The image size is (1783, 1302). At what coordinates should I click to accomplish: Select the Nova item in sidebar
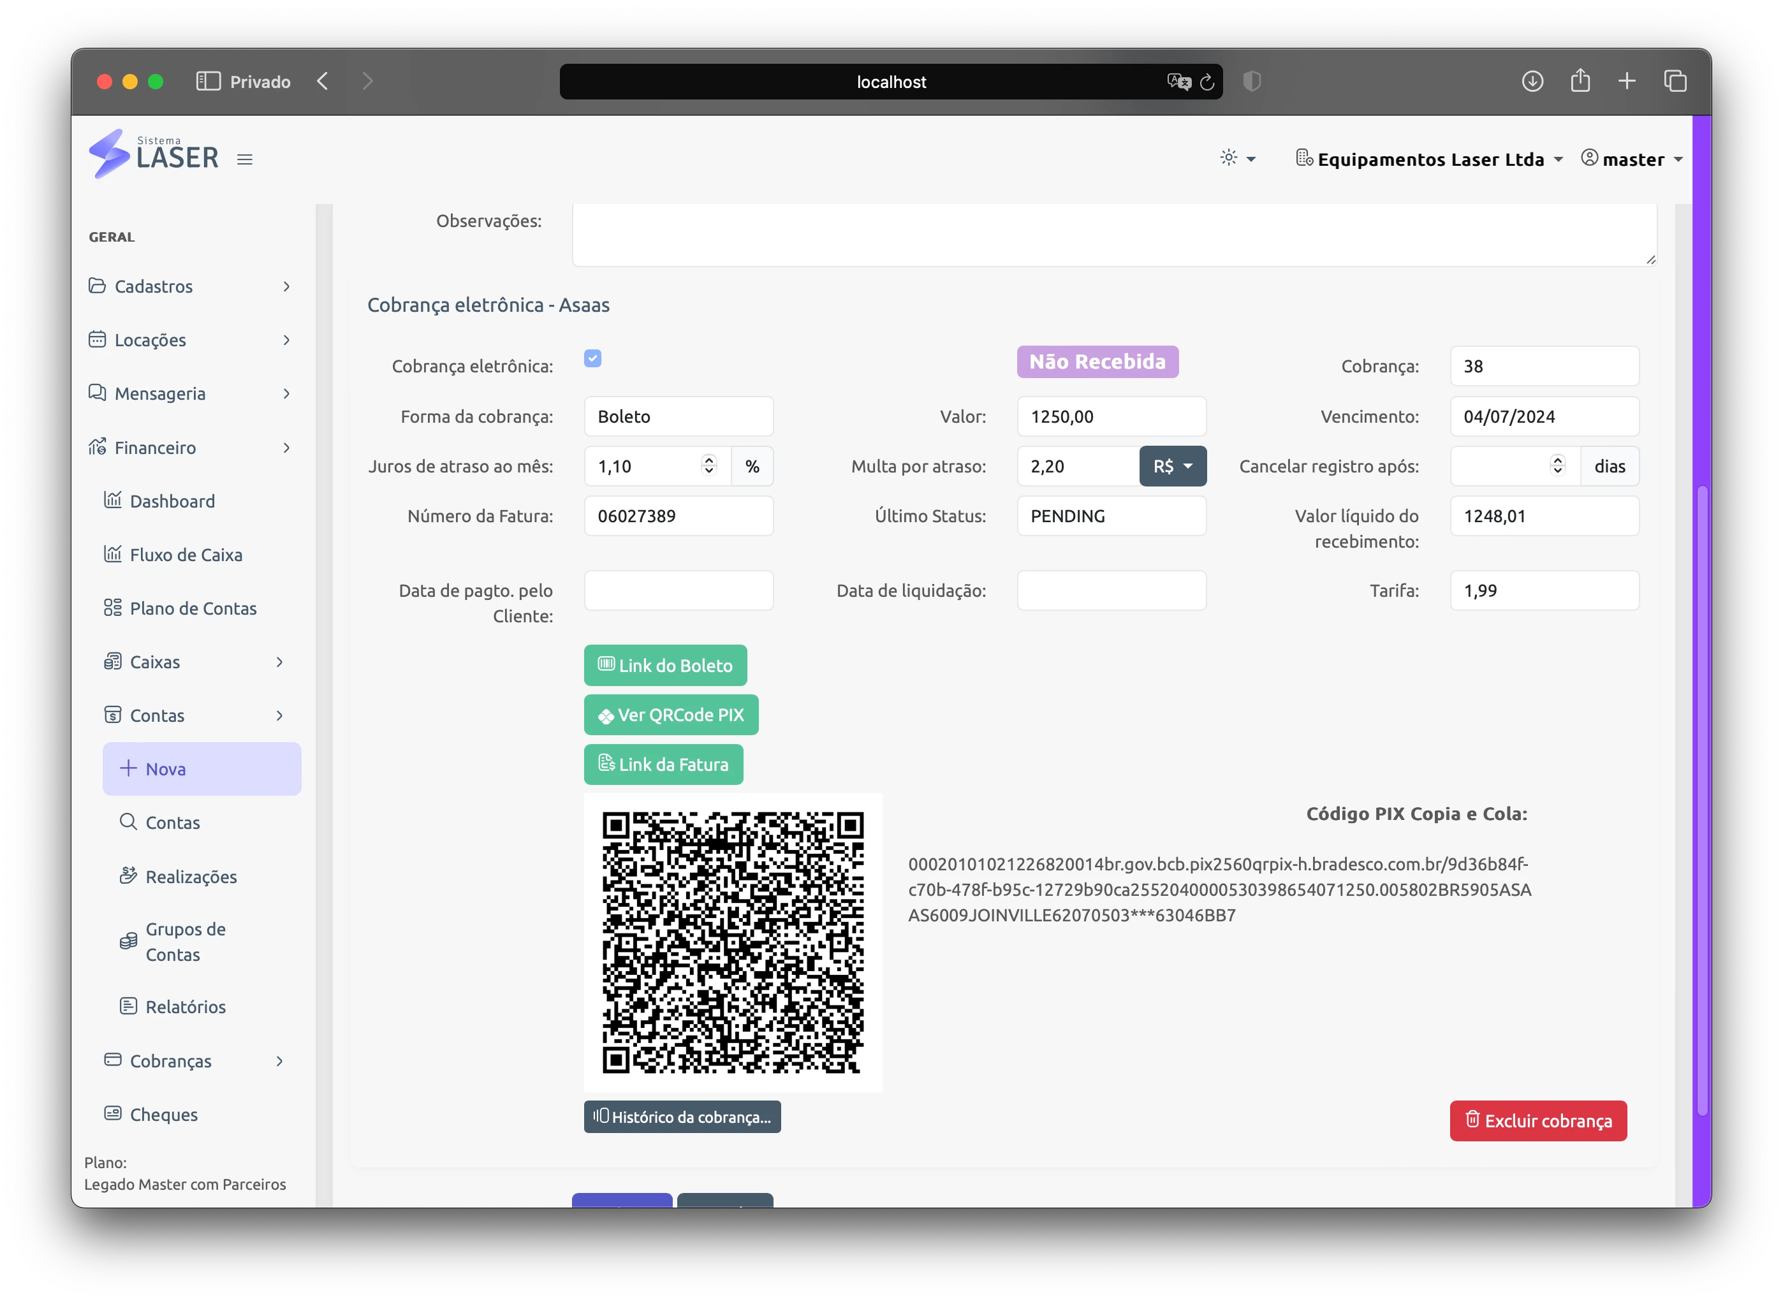point(202,769)
